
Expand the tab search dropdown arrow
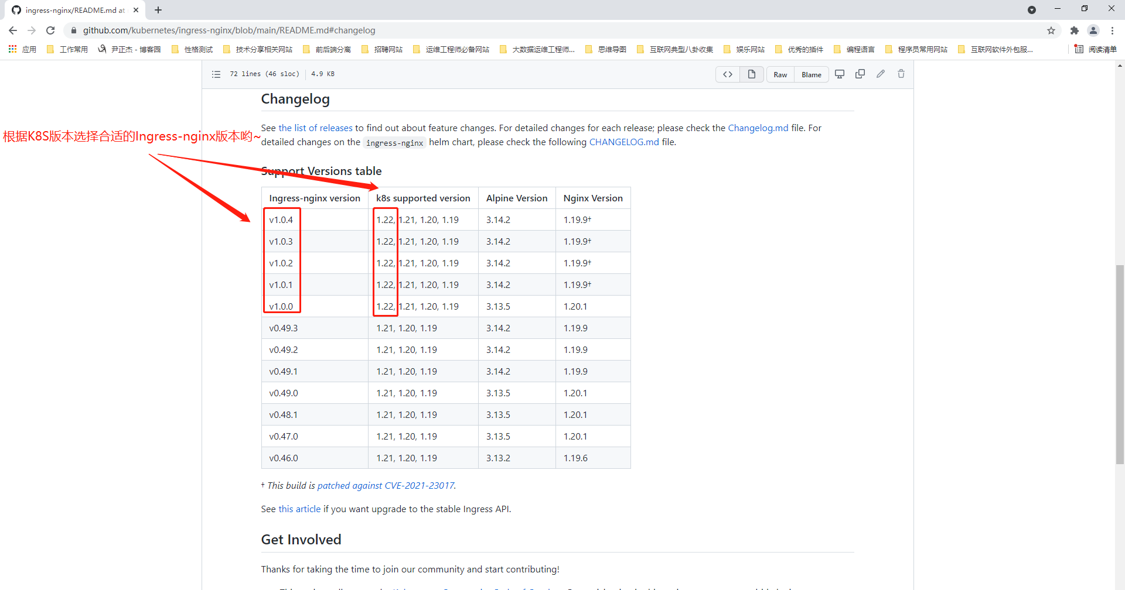coord(1032,10)
